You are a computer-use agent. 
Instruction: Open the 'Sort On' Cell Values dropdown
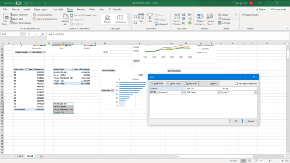click(x=219, y=92)
